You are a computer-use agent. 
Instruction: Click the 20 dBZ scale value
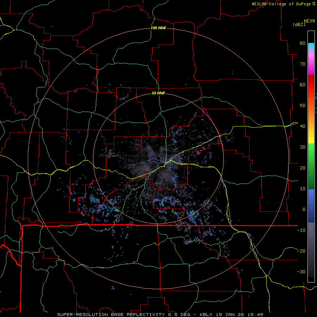(x=303, y=168)
